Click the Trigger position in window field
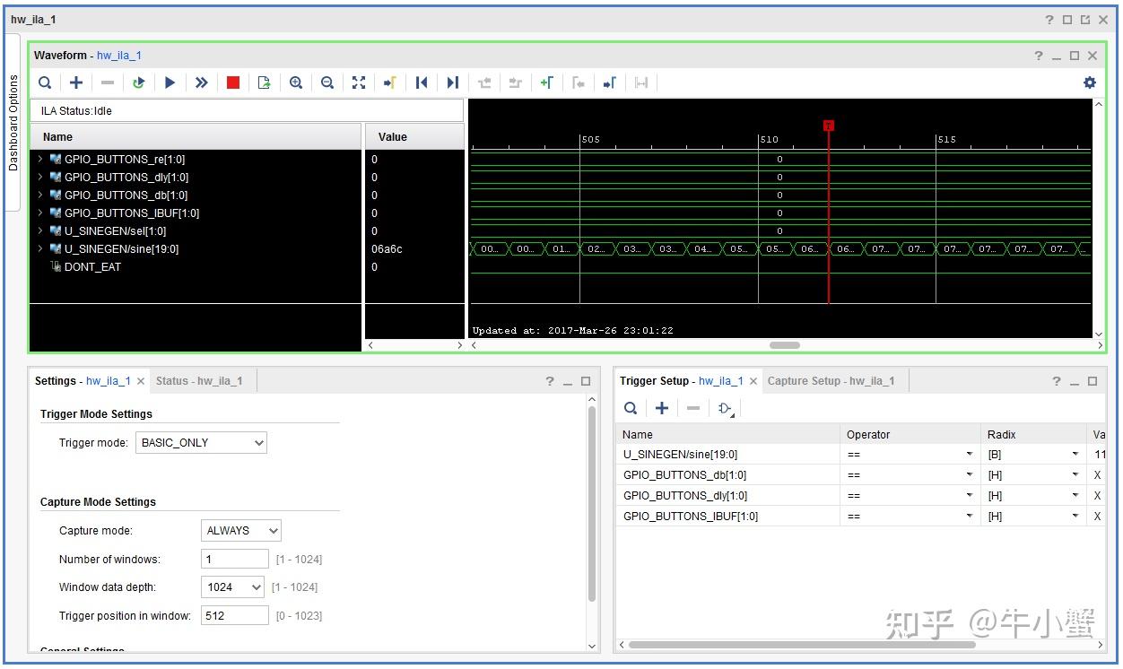This screenshot has width=1123, height=669. click(235, 616)
